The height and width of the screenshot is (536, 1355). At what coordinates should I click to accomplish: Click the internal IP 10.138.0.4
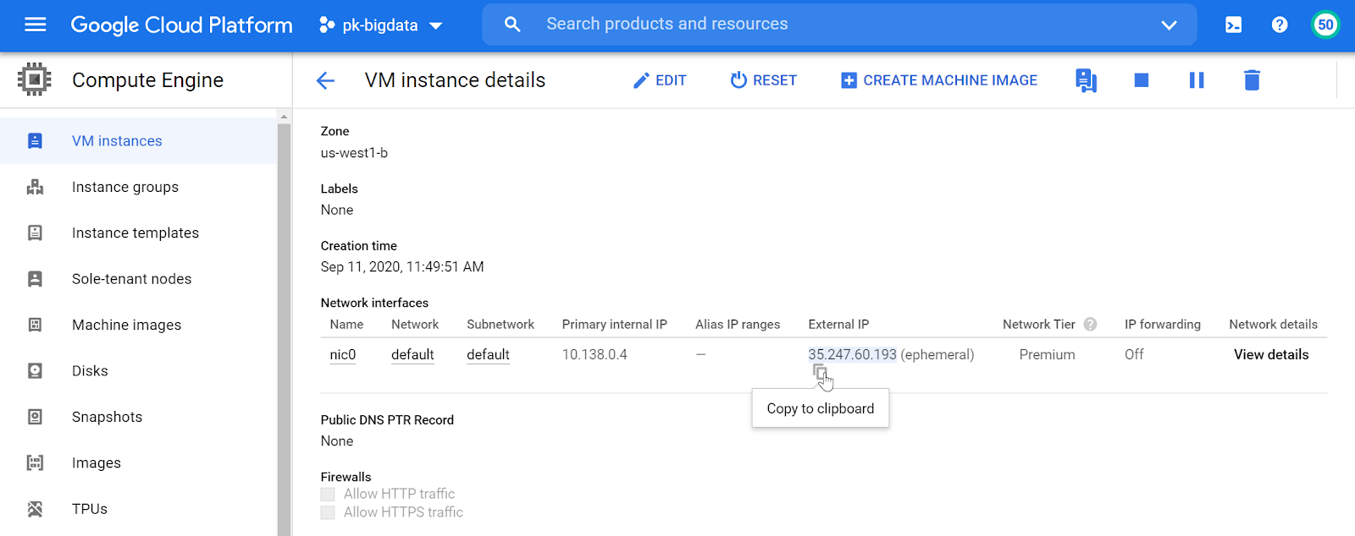click(595, 355)
